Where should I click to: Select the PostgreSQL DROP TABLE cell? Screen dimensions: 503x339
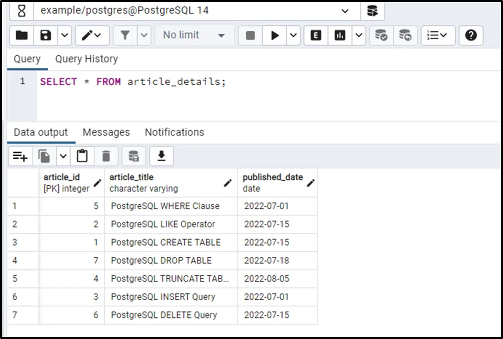coord(161,260)
